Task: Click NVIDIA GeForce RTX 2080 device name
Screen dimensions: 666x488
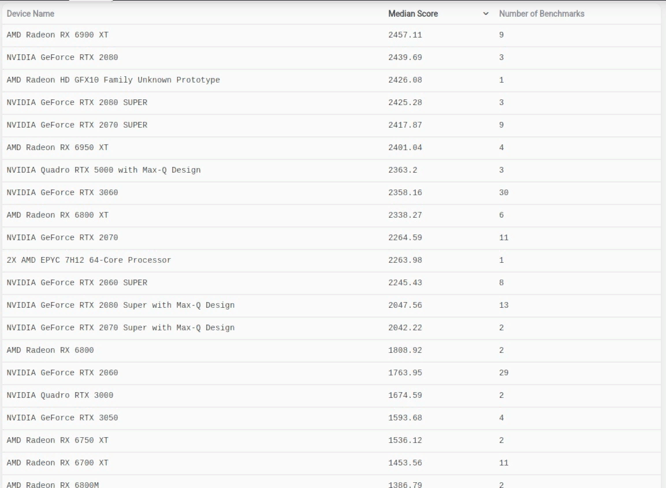Action: [62, 57]
